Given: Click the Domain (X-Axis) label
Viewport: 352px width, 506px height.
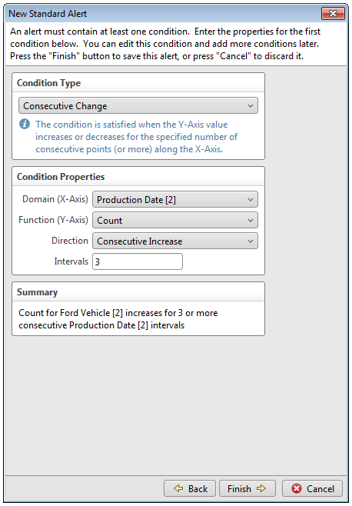Looking at the screenshot, I should [x=55, y=199].
